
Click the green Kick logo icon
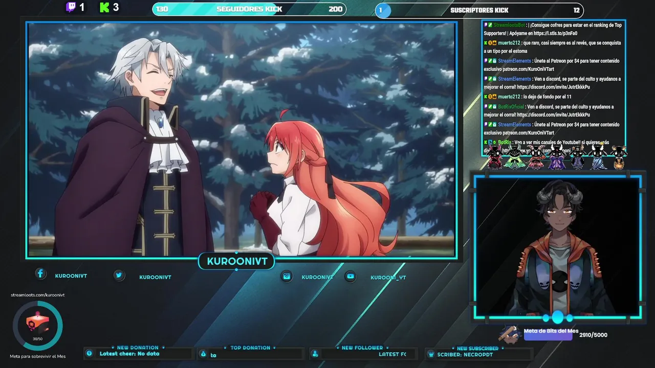(x=104, y=8)
